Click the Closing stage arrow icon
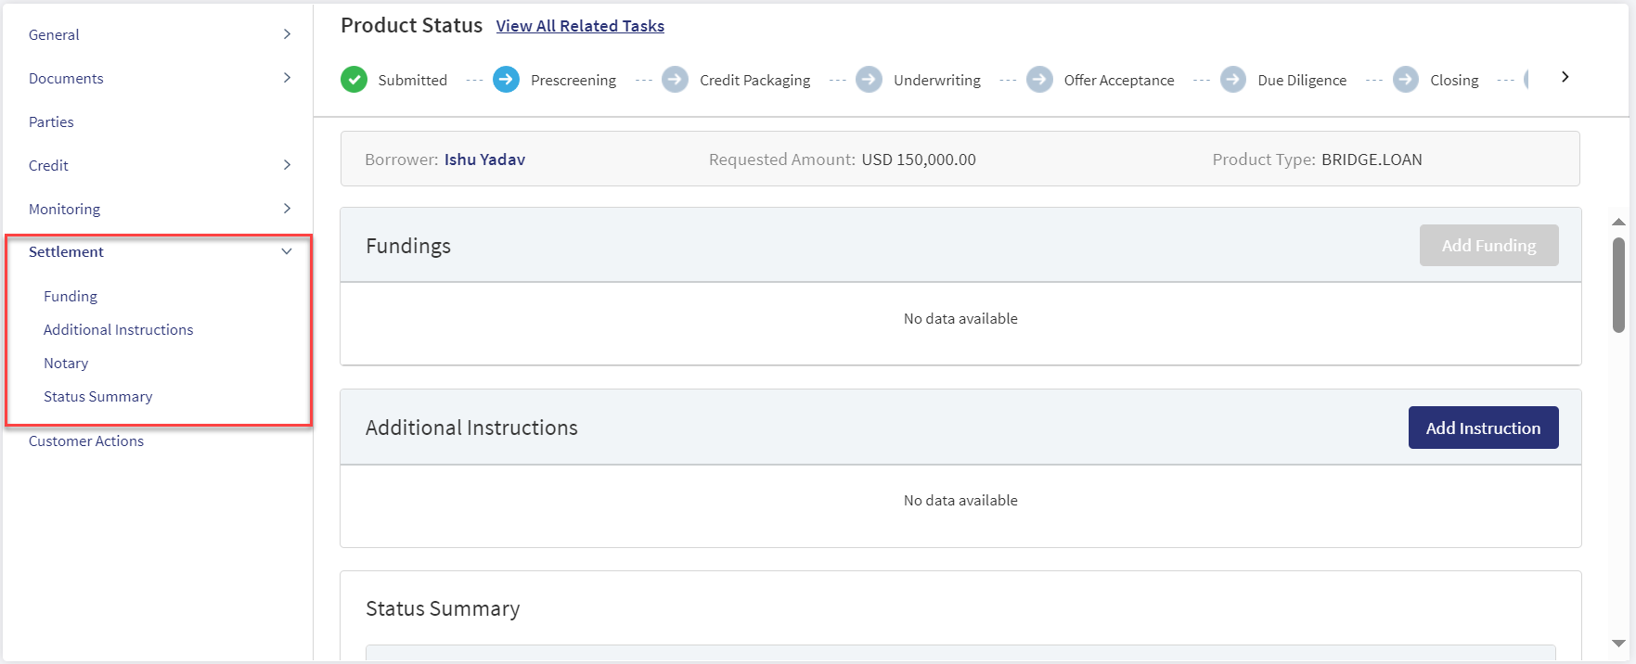This screenshot has width=1636, height=664. (x=1406, y=80)
